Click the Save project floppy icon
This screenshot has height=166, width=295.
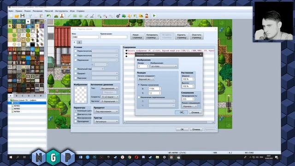[x=23, y=16]
